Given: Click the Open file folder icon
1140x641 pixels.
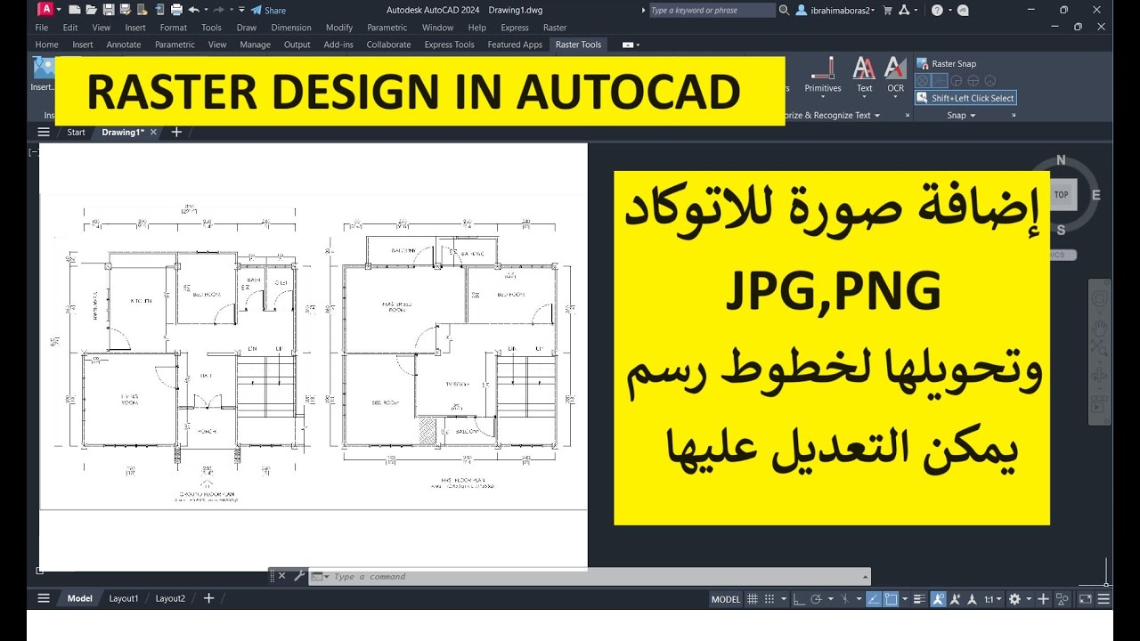Looking at the screenshot, I should pos(91,10).
